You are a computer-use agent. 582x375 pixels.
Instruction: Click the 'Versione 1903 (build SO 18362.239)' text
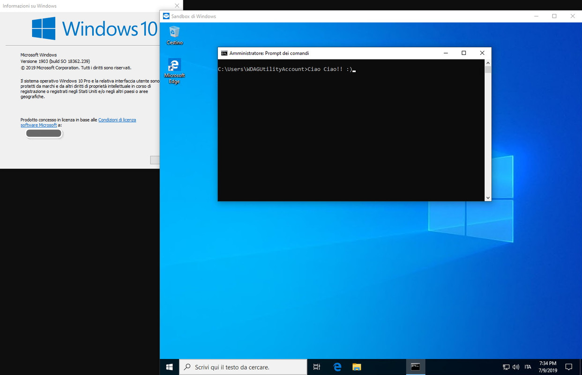click(55, 61)
